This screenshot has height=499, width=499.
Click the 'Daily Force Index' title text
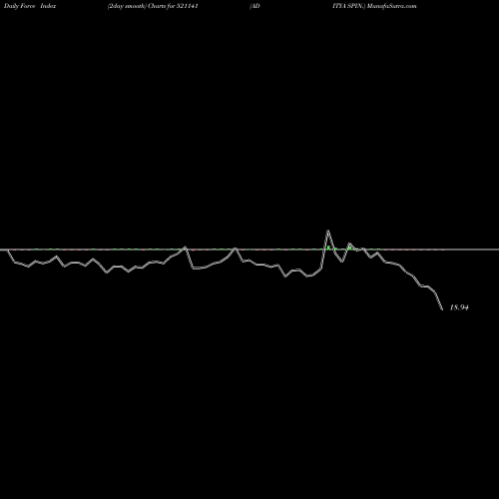point(30,6)
